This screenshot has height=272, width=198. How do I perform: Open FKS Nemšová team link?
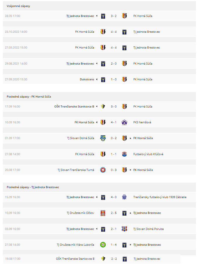pos(142,122)
